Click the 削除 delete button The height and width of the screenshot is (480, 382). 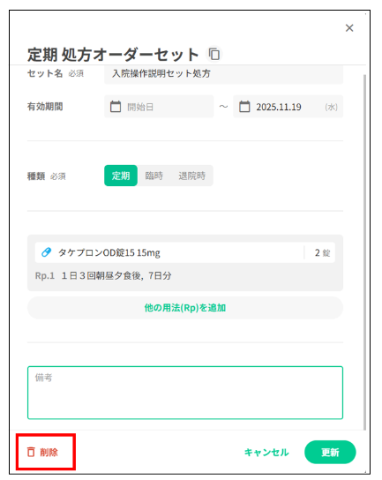[43, 452]
